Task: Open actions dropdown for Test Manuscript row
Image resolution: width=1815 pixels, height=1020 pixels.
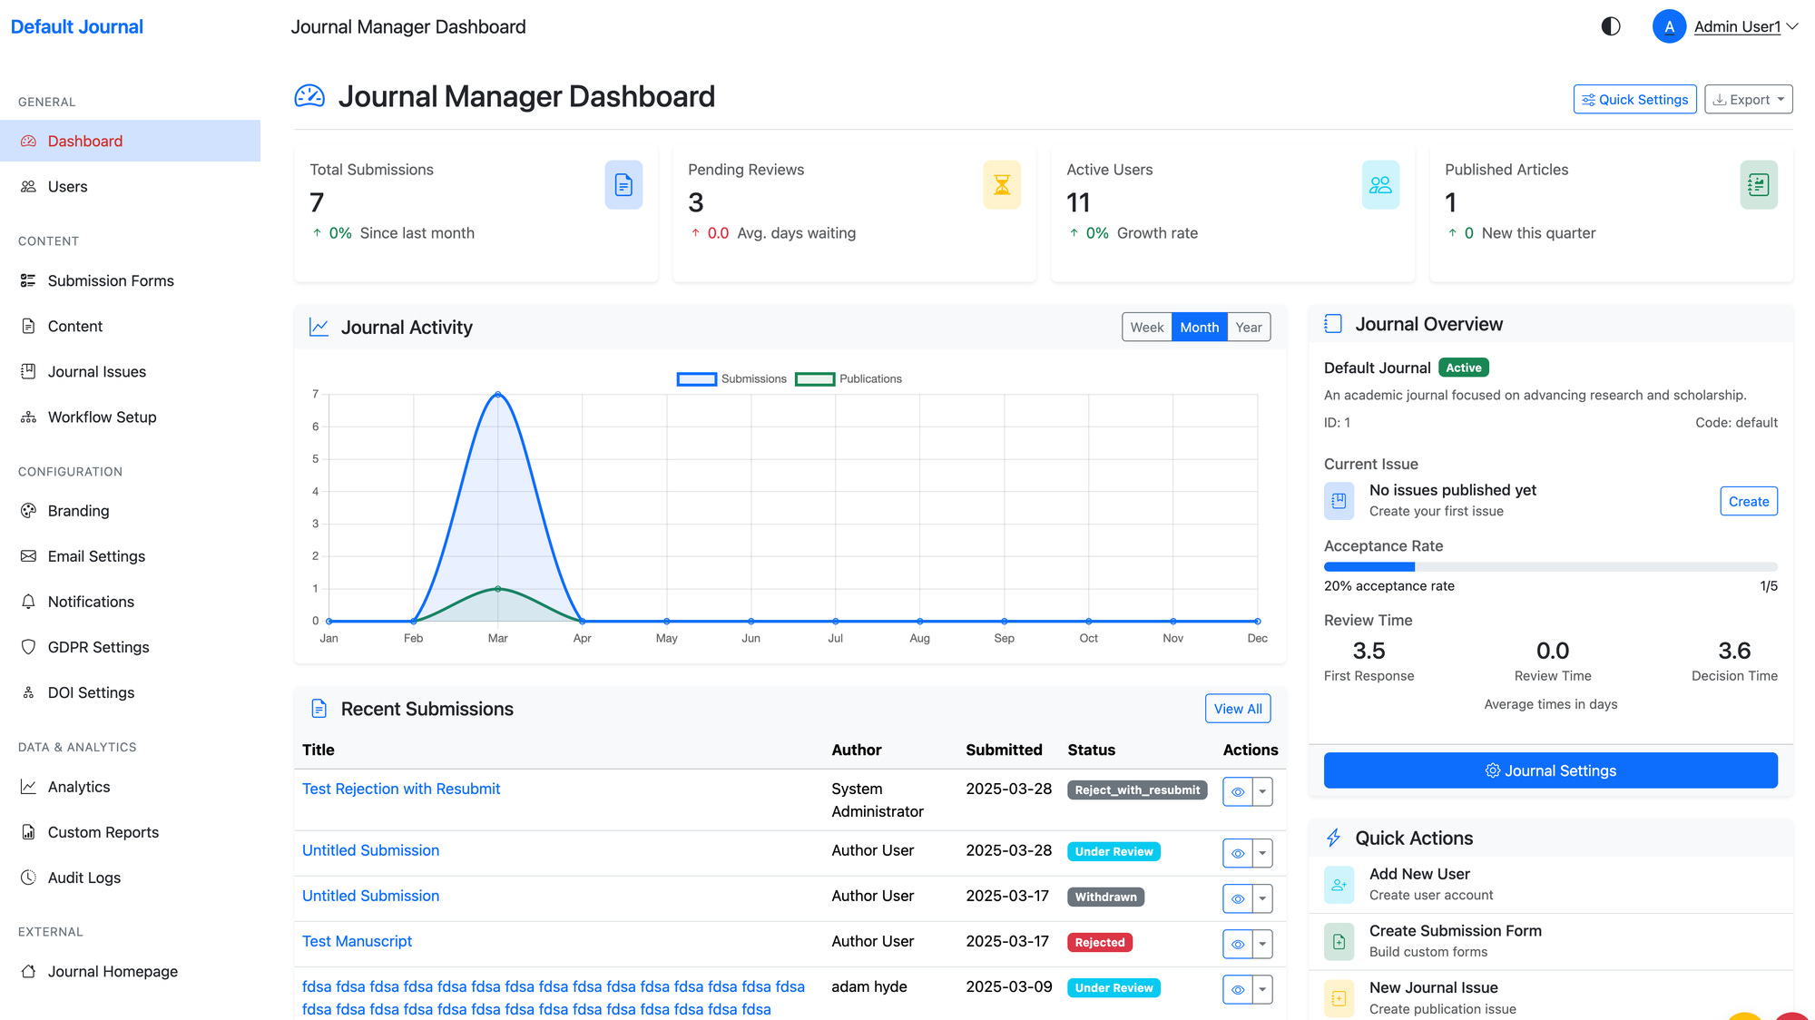Action: click(1262, 944)
